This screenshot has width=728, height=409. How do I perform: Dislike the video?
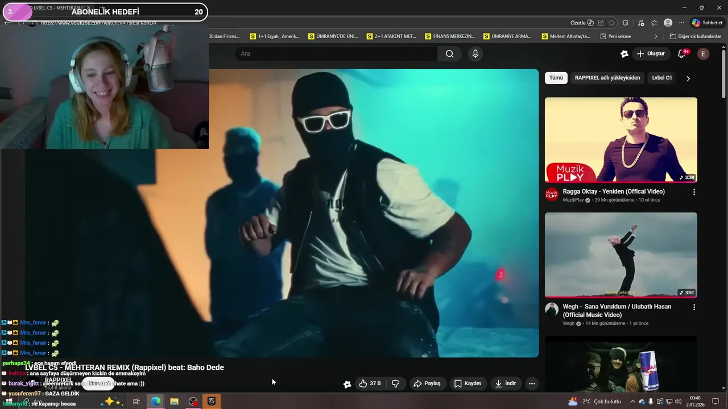396,383
